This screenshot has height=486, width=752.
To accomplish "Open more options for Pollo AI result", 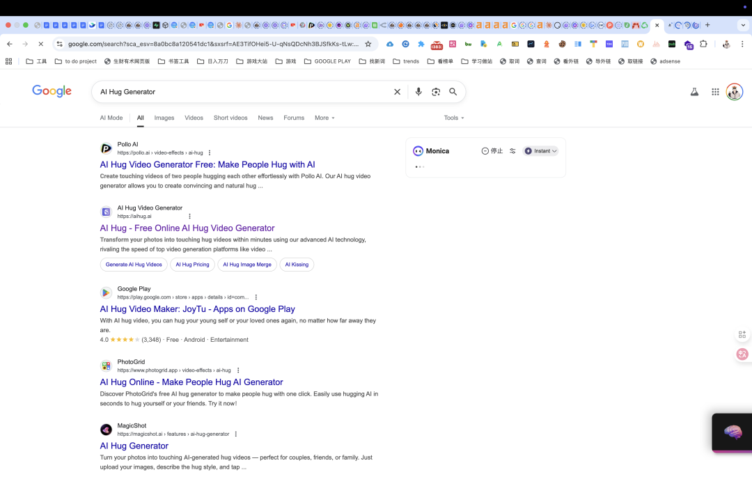I will 210,152.
